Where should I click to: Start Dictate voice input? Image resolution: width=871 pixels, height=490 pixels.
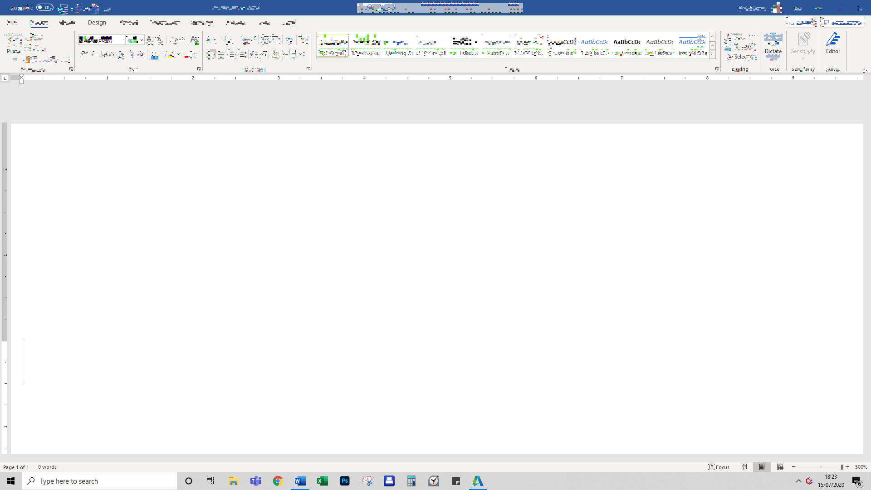[x=773, y=44]
